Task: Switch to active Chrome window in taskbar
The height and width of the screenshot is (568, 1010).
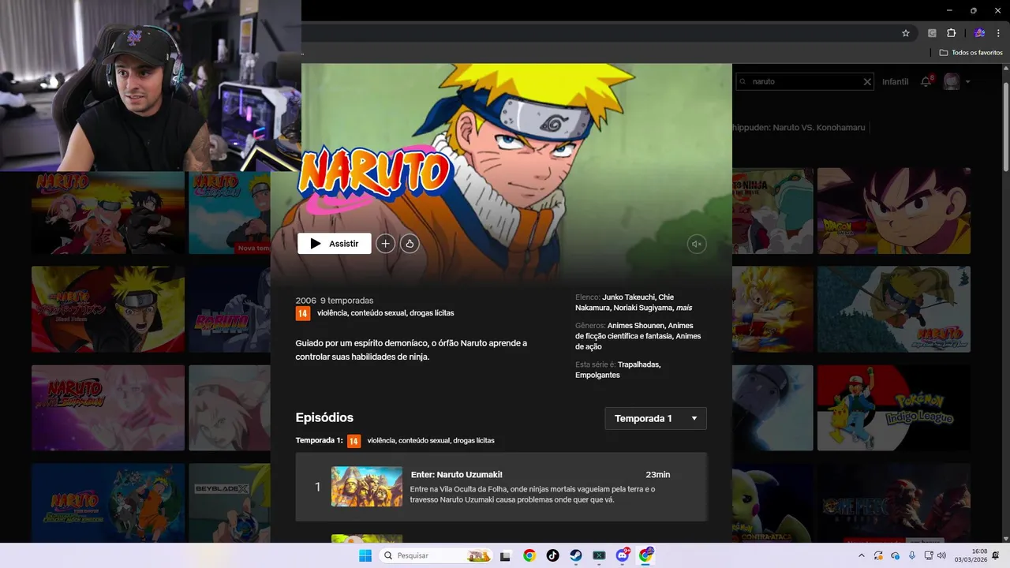Action: 646,555
